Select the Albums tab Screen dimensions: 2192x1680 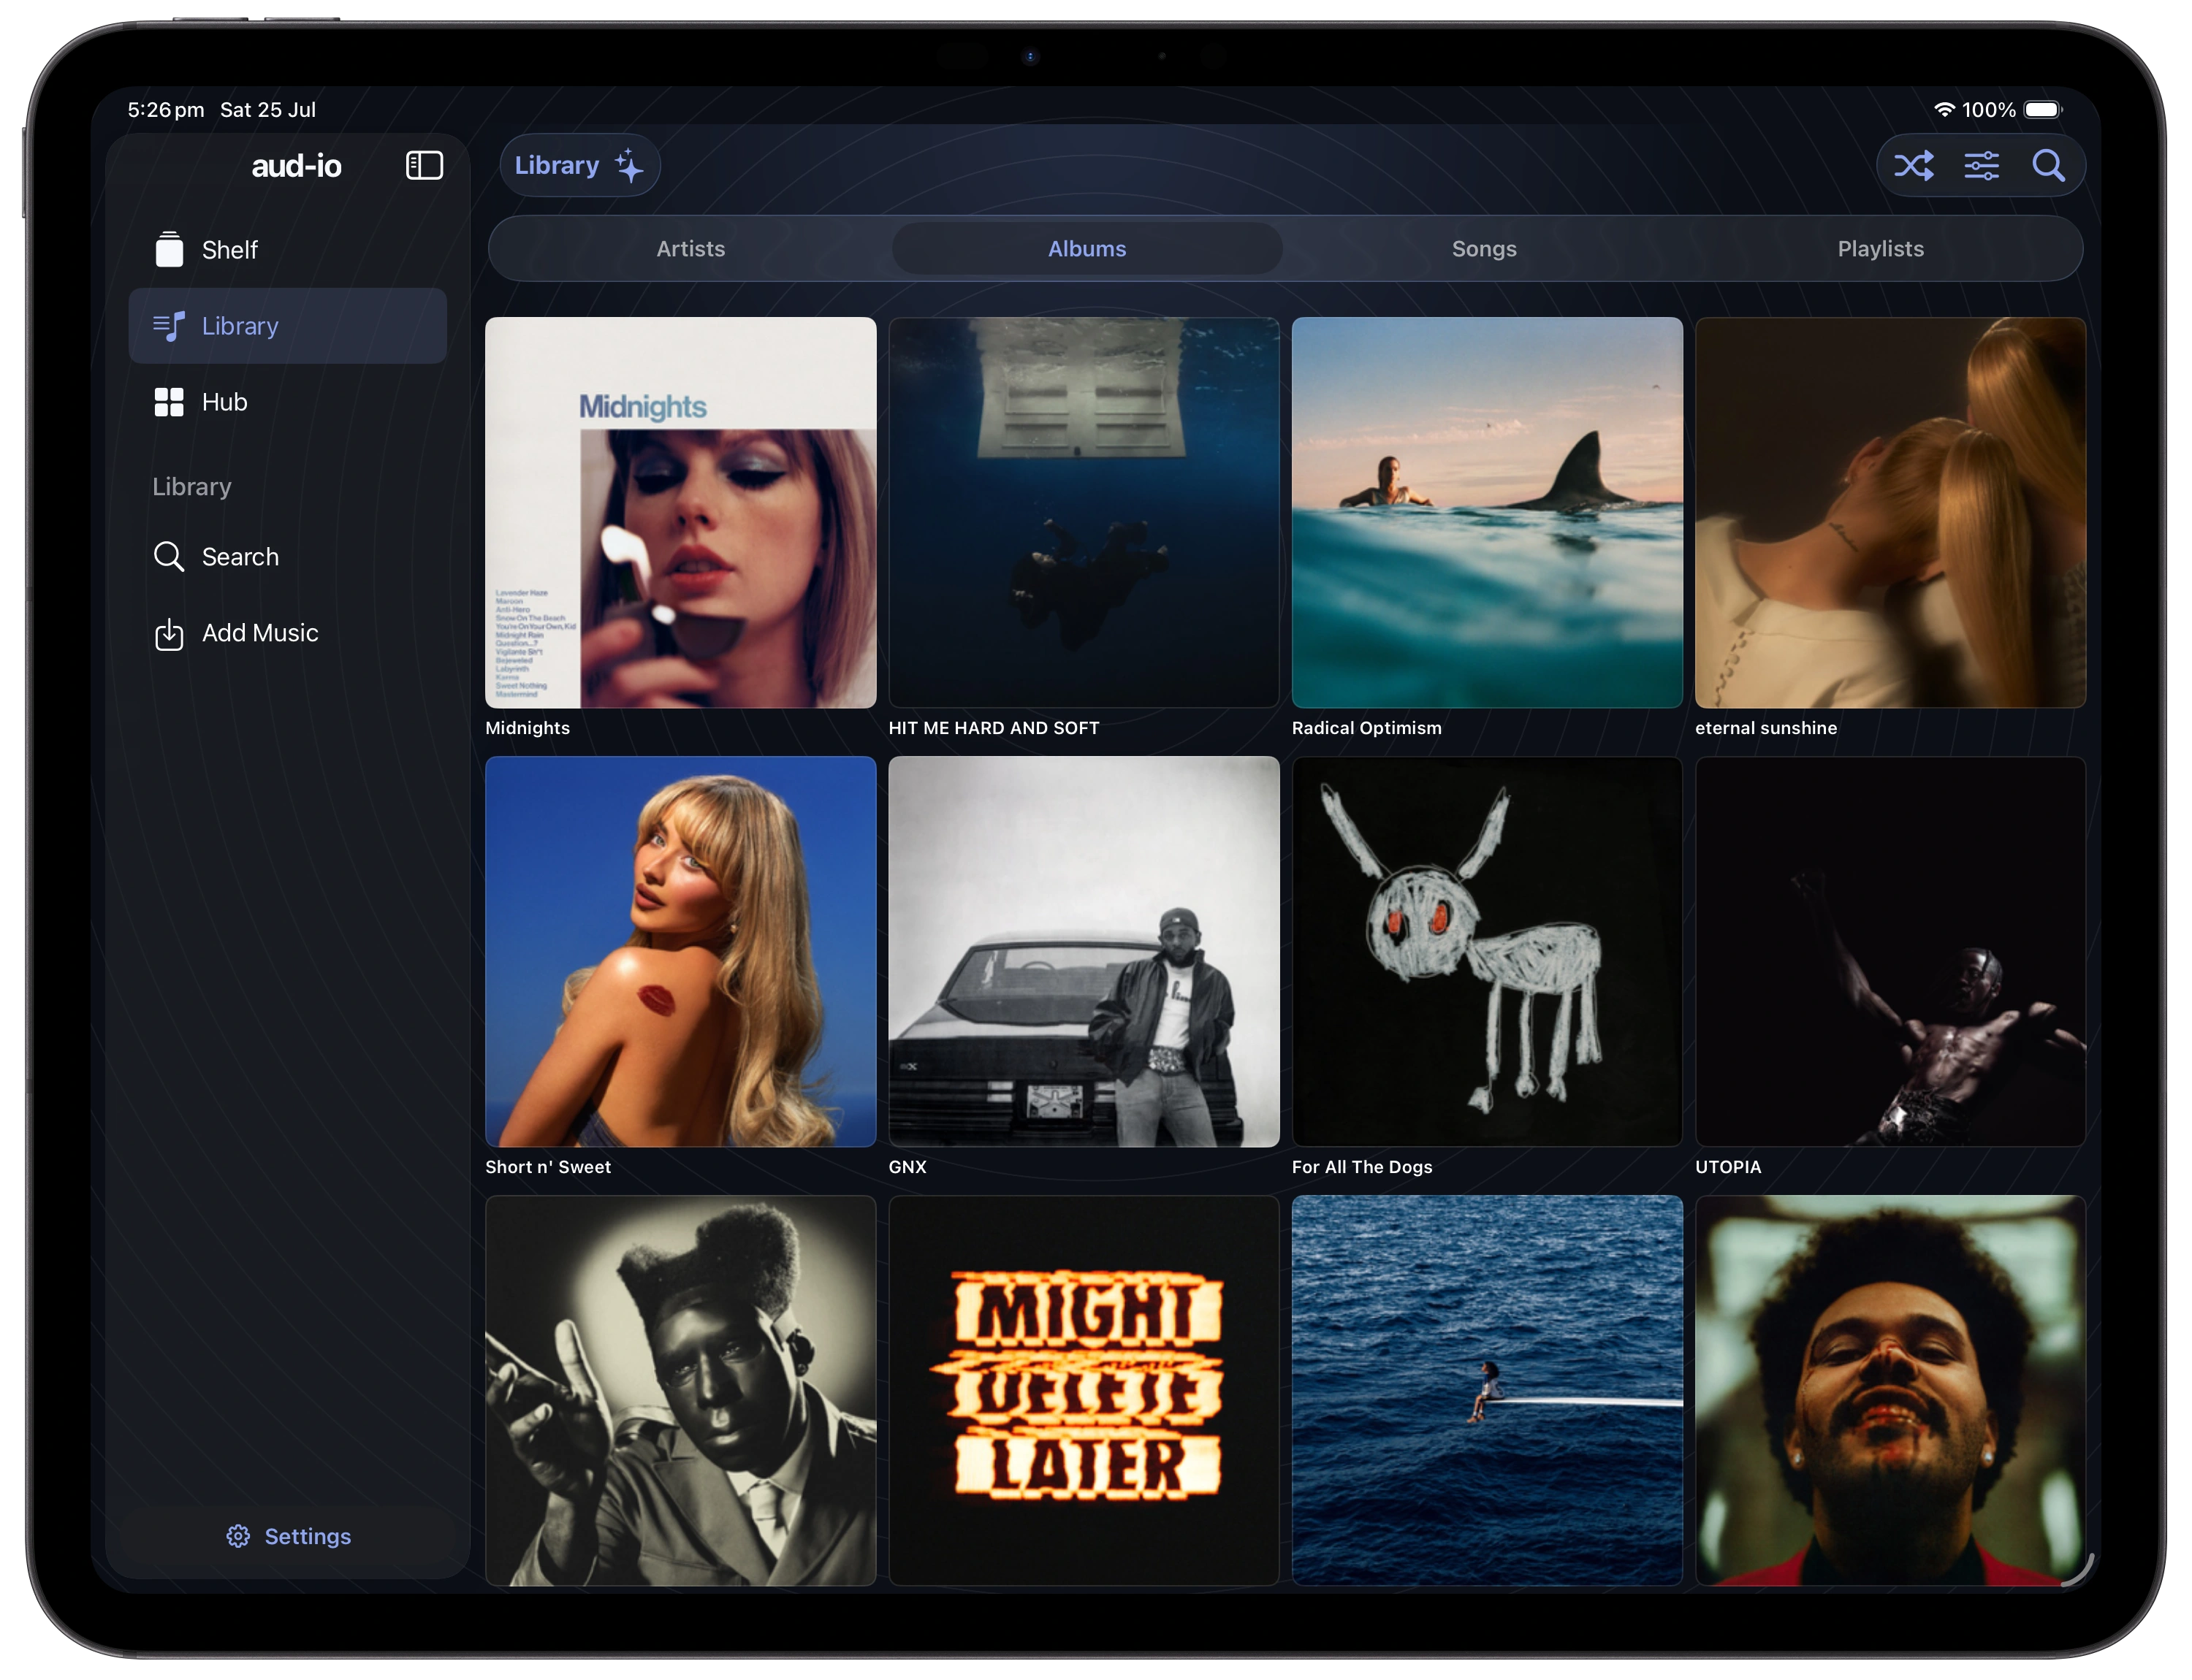[x=1087, y=249]
